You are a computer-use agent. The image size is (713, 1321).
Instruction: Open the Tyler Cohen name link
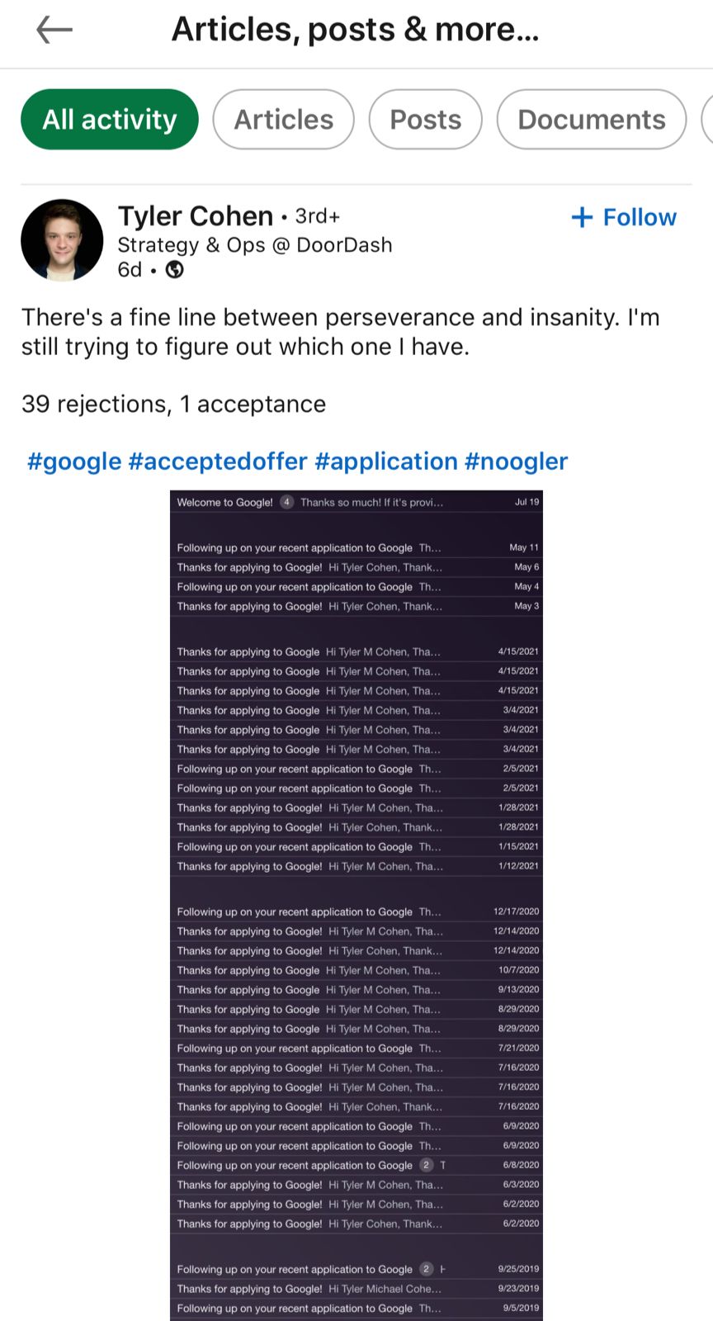coord(196,216)
